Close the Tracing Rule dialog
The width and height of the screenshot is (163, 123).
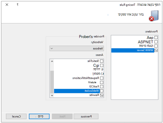[x=7, y=5]
